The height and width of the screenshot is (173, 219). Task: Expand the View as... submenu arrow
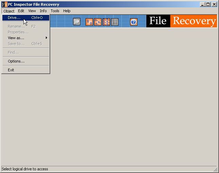[x=47, y=38]
